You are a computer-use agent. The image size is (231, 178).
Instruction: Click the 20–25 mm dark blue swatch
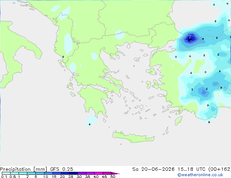coord(65,173)
